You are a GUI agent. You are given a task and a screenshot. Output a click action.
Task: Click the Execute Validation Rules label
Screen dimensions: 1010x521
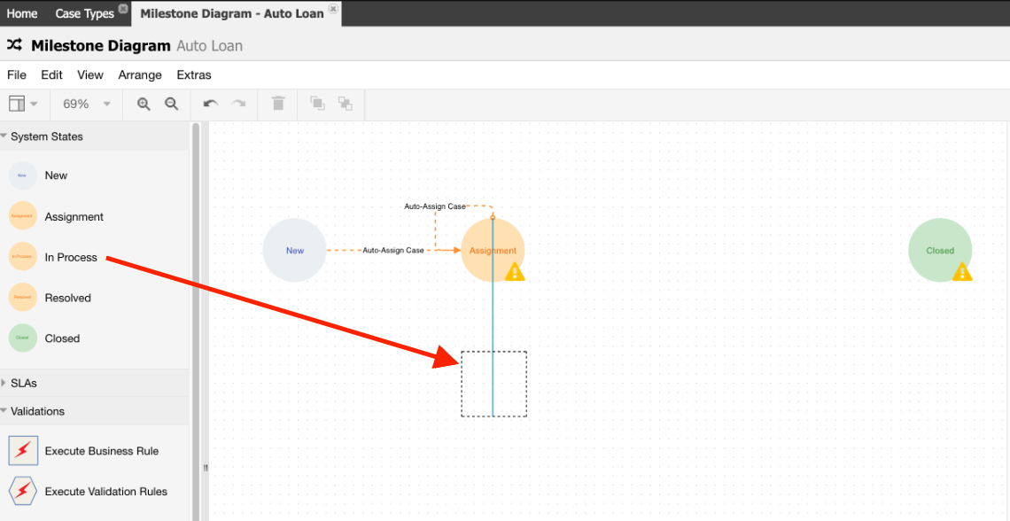106,492
